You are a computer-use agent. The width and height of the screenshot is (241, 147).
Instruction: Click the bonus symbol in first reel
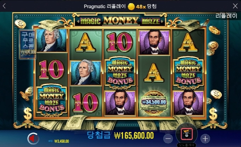pyautogui.click(x=52, y=100)
